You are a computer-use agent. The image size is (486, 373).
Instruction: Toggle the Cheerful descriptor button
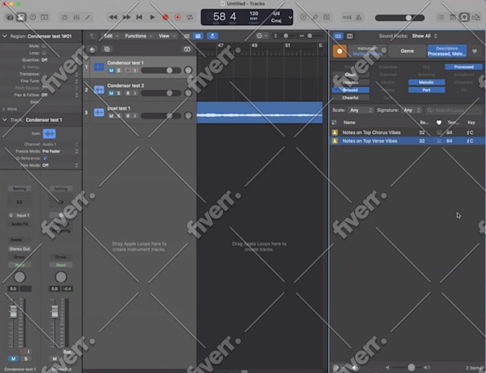click(351, 98)
